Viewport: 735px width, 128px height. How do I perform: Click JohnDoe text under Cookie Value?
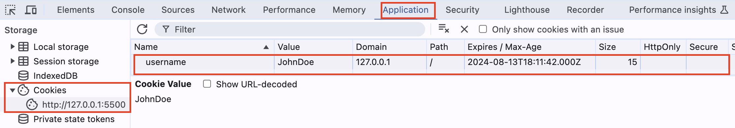[153, 99]
